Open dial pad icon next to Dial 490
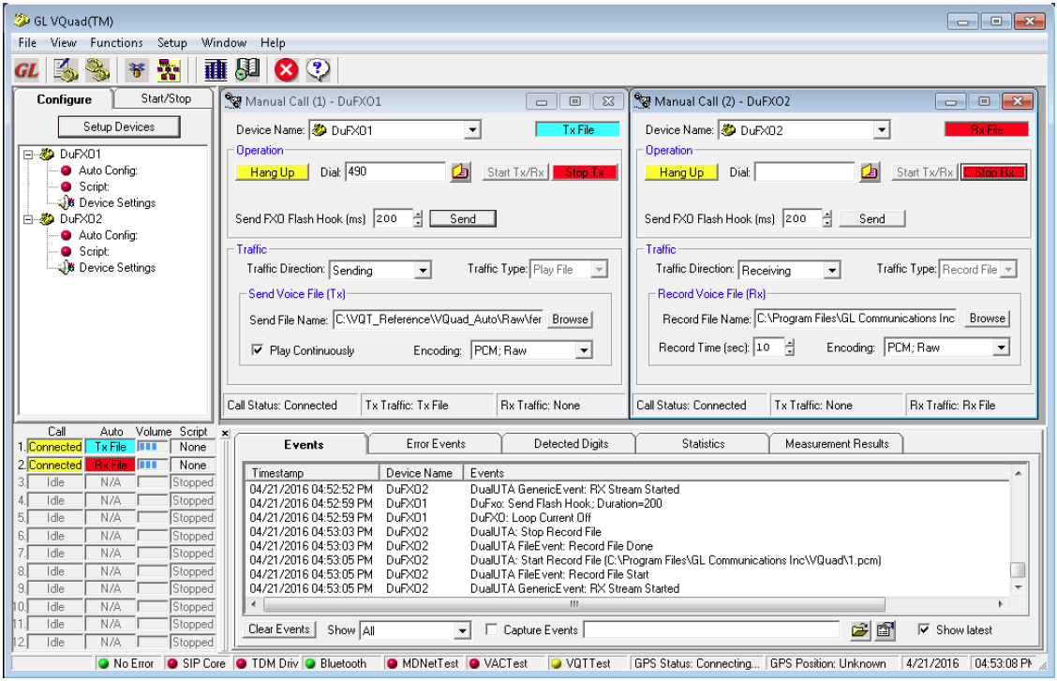 point(460,171)
